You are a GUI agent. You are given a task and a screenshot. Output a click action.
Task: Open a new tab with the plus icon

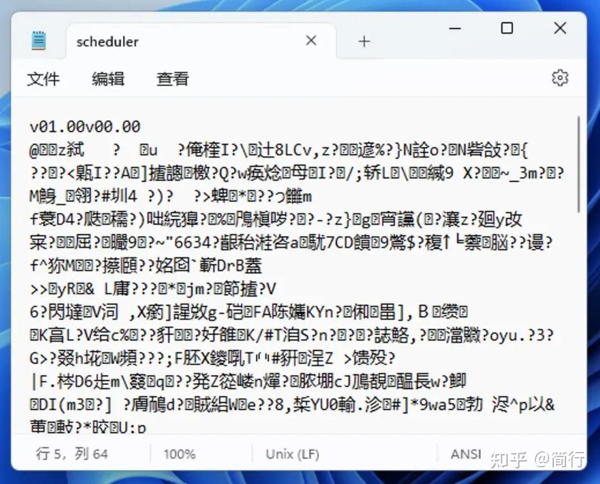pos(363,40)
